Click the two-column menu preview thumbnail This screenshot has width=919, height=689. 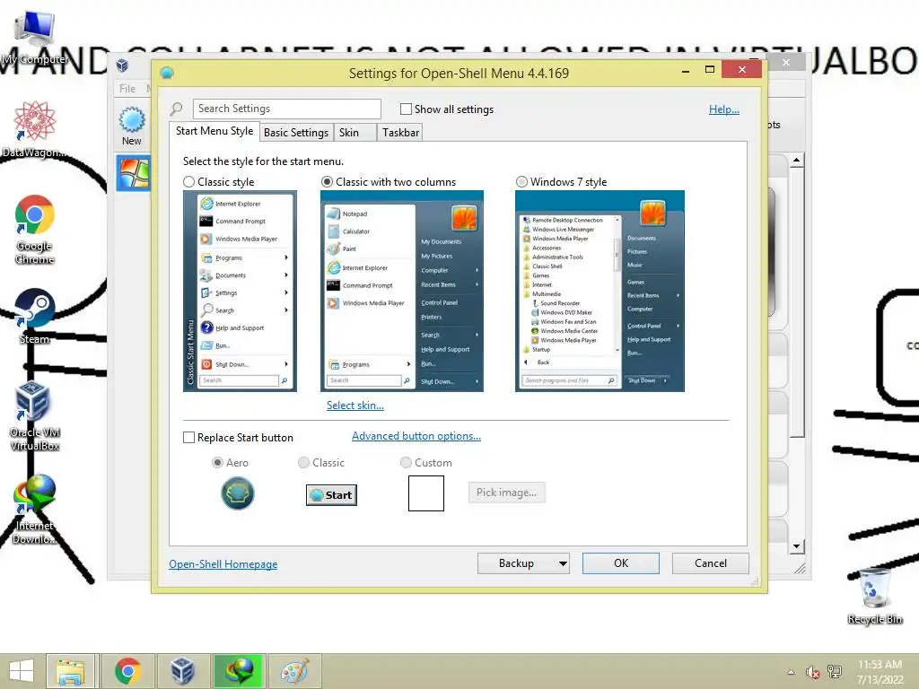[402, 292]
